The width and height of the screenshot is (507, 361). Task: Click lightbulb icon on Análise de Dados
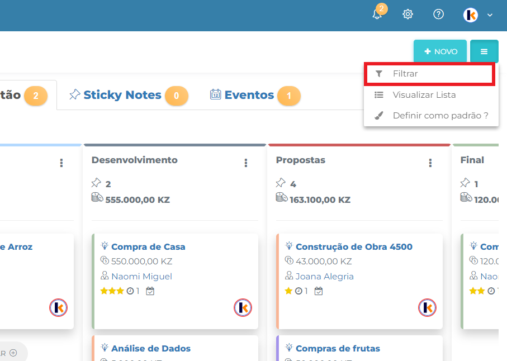(x=105, y=348)
